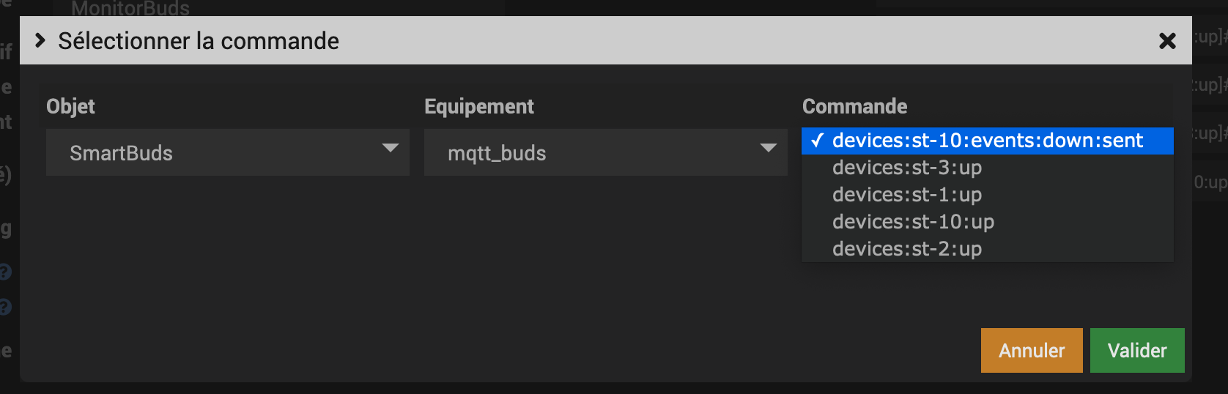Click the lower blue question mark icon
Screen dimensions: 1228x394
(x=5, y=306)
